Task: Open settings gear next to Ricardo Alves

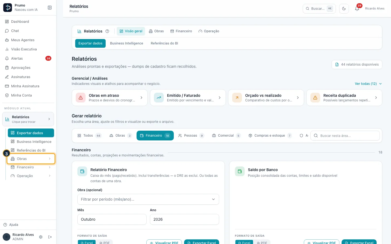Action: pyautogui.click(x=41, y=237)
